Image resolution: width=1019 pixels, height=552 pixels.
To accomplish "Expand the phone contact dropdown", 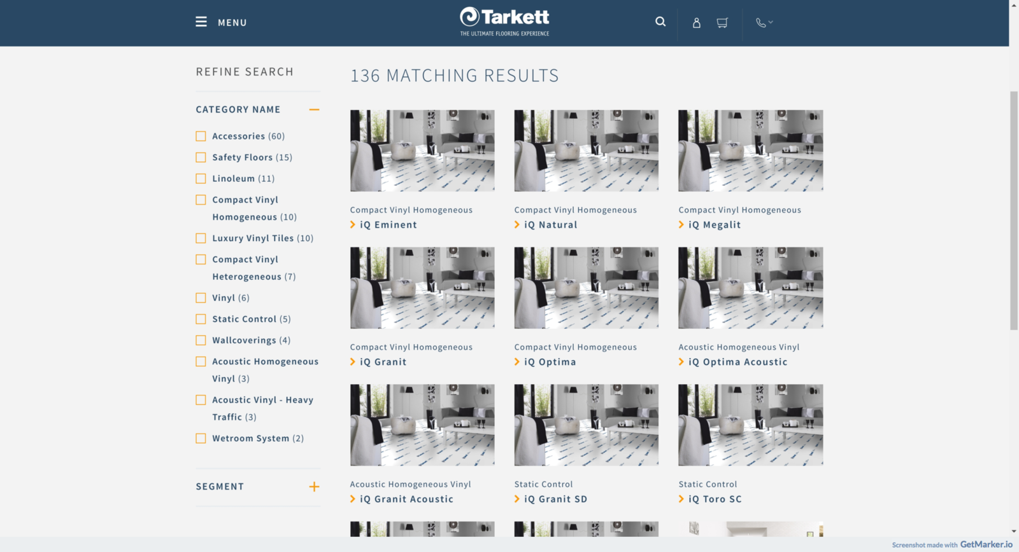I will 764,22.
